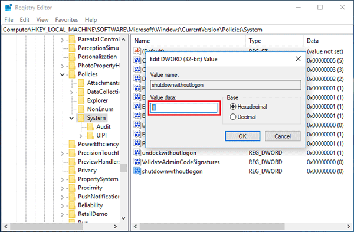Select the (Default) string value icon

[137, 51]
